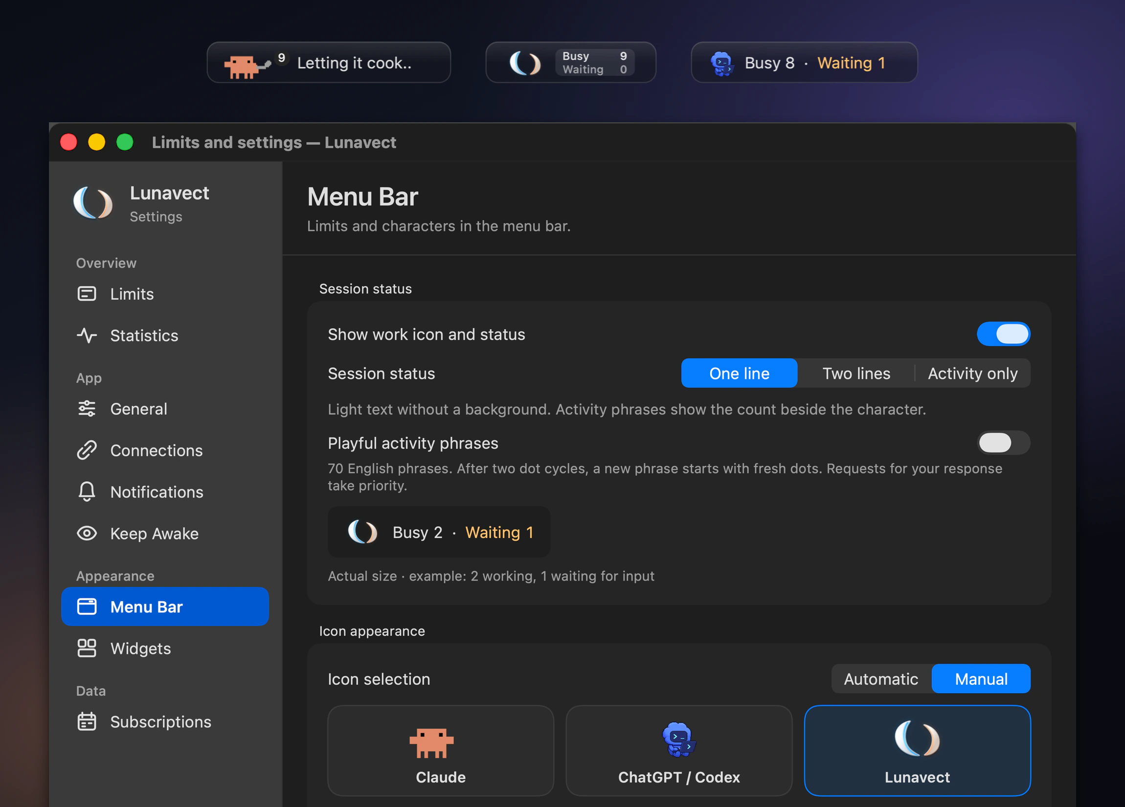Open Widgets label in sidebar
This screenshot has width=1125, height=807.
click(140, 648)
